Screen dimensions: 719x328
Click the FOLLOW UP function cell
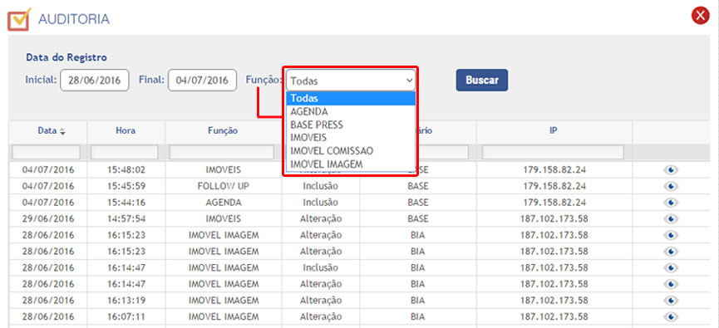pyautogui.click(x=224, y=186)
